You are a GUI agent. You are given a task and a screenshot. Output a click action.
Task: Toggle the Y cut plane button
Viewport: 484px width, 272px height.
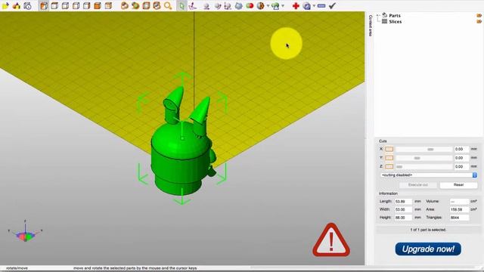[389, 158]
